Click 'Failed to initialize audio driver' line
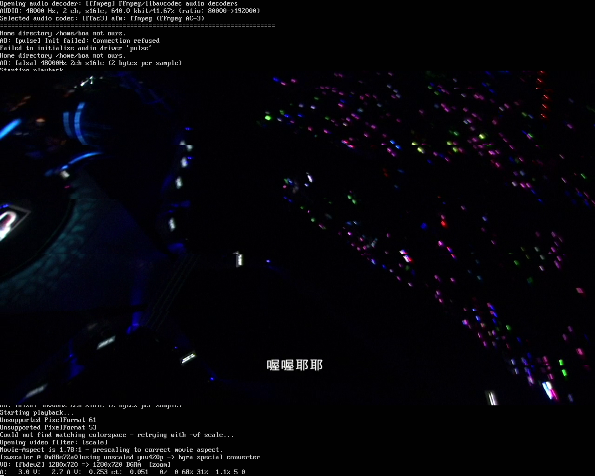The image size is (595, 476). (76, 48)
